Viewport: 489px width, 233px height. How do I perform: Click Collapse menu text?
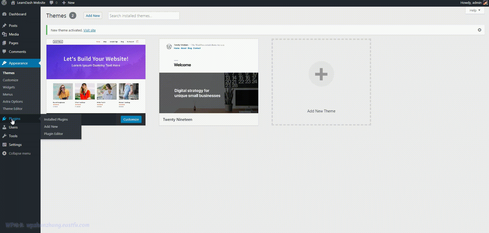[20, 153]
